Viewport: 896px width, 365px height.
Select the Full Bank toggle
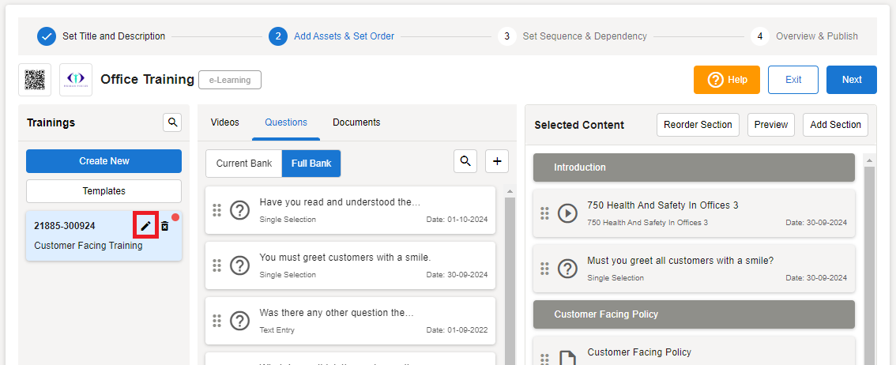[311, 164]
